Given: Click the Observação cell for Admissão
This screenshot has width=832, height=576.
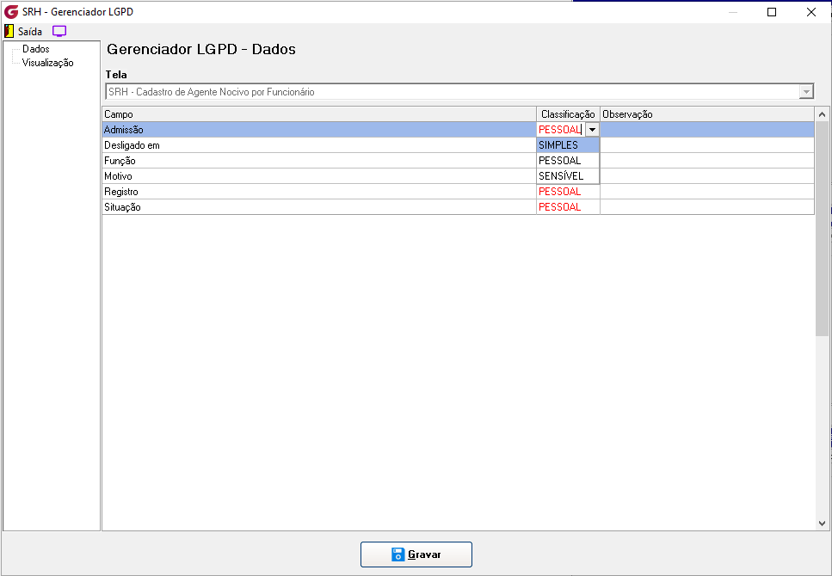Looking at the screenshot, I should tap(707, 130).
